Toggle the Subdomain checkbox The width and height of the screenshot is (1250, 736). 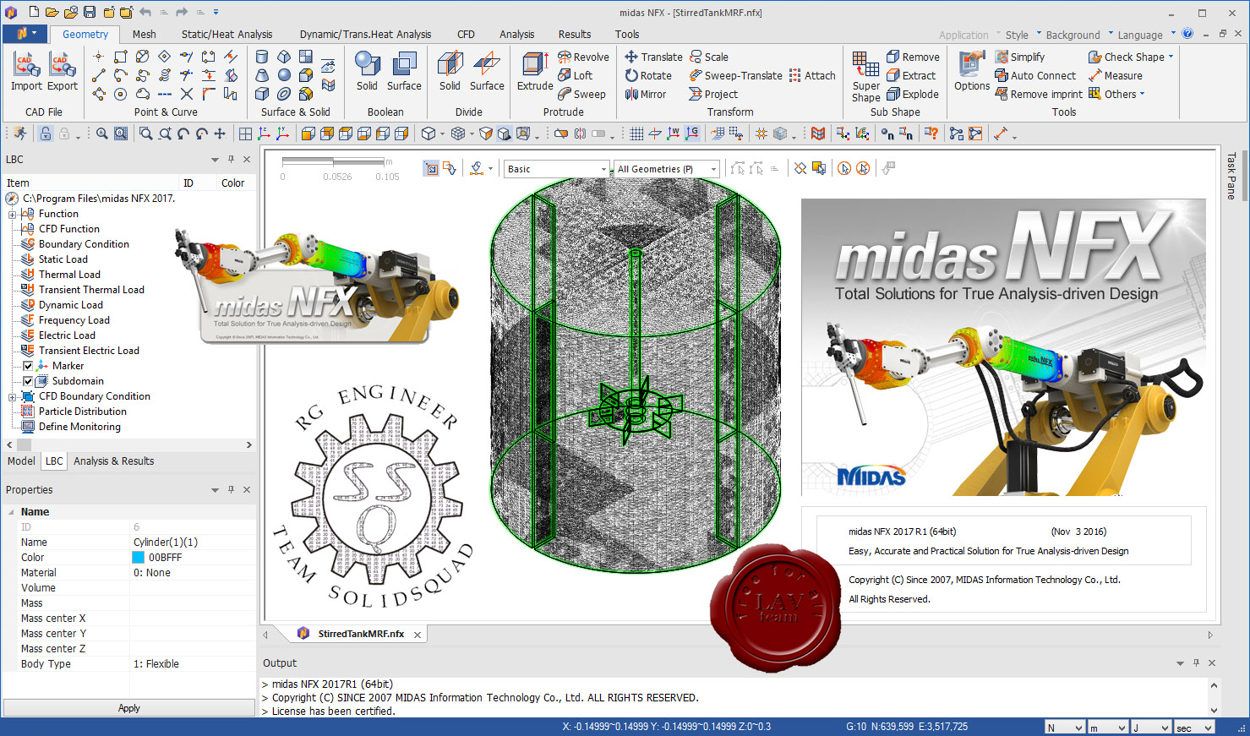click(28, 381)
